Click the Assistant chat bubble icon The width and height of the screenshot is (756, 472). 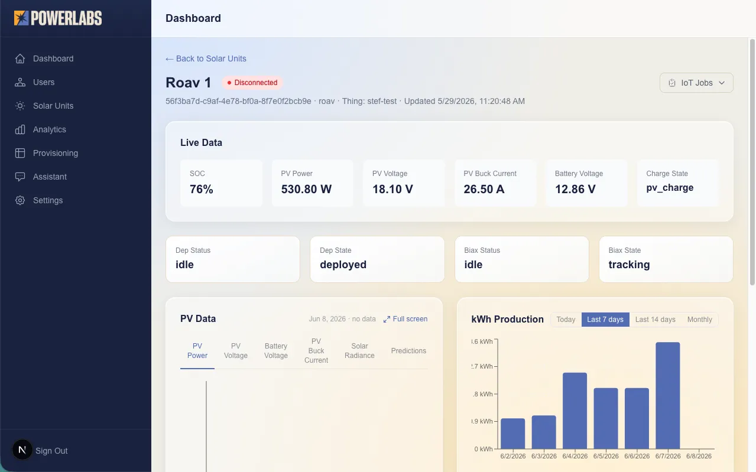(x=20, y=177)
